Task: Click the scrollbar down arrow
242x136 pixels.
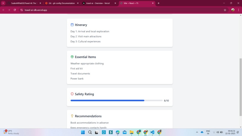Action: pyautogui.click(x=240, y=127)
